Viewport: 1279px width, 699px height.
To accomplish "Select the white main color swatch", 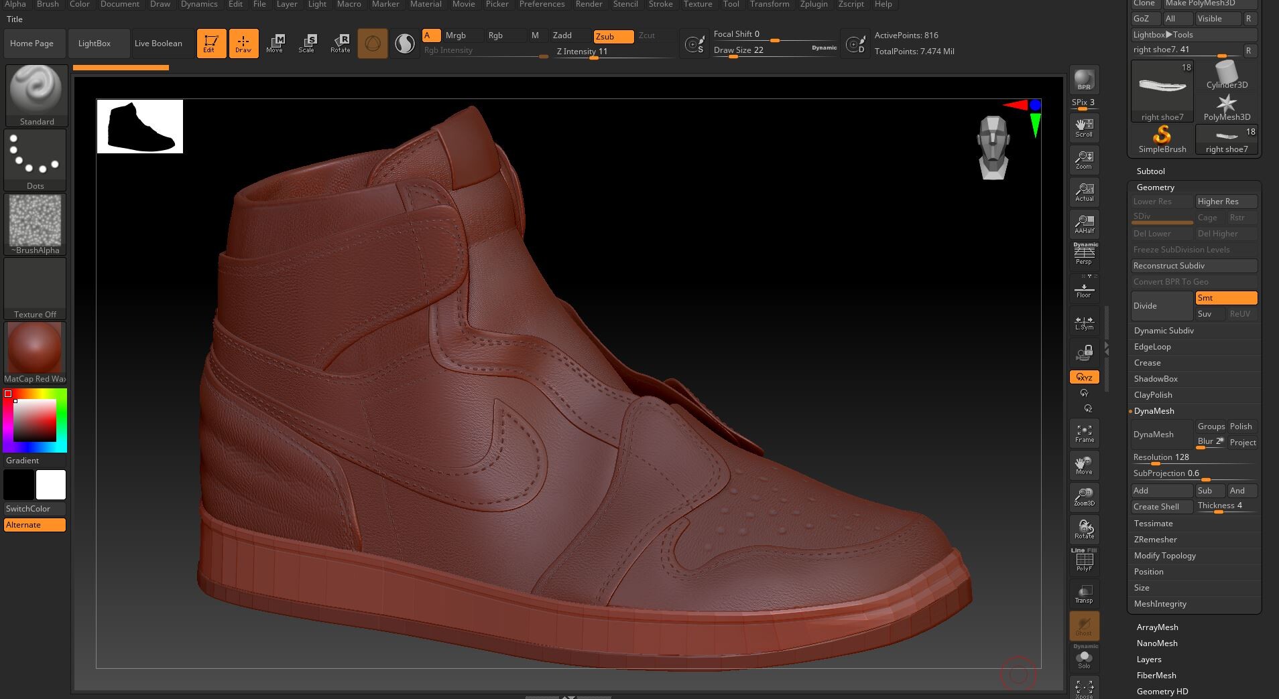I will [51, 485].
